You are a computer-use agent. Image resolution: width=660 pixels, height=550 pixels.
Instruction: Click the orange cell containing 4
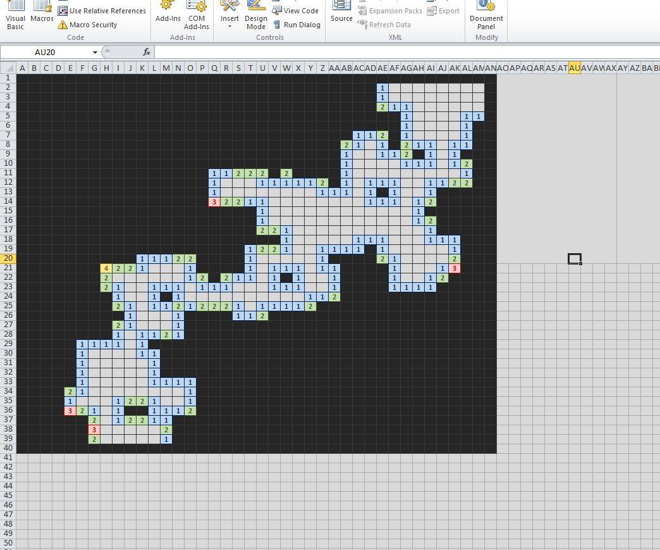(106, 268)
